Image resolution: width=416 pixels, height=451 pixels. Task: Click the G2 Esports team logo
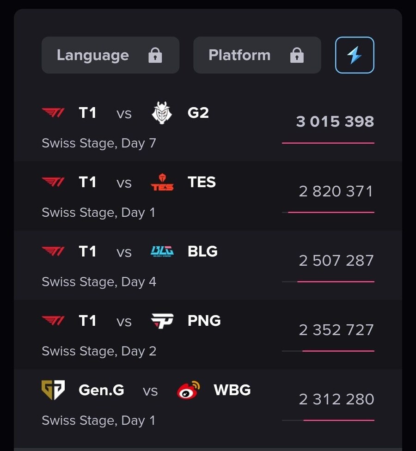pyautogui.click(x=162, y=113)
